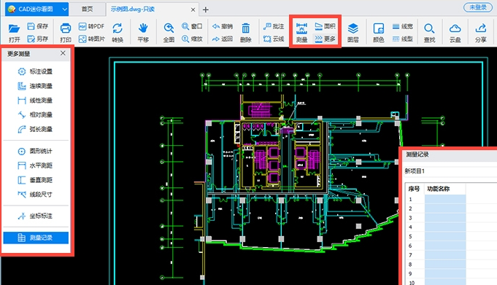
Task: Share drawing with 分享 icon
Action: [481, 33]
